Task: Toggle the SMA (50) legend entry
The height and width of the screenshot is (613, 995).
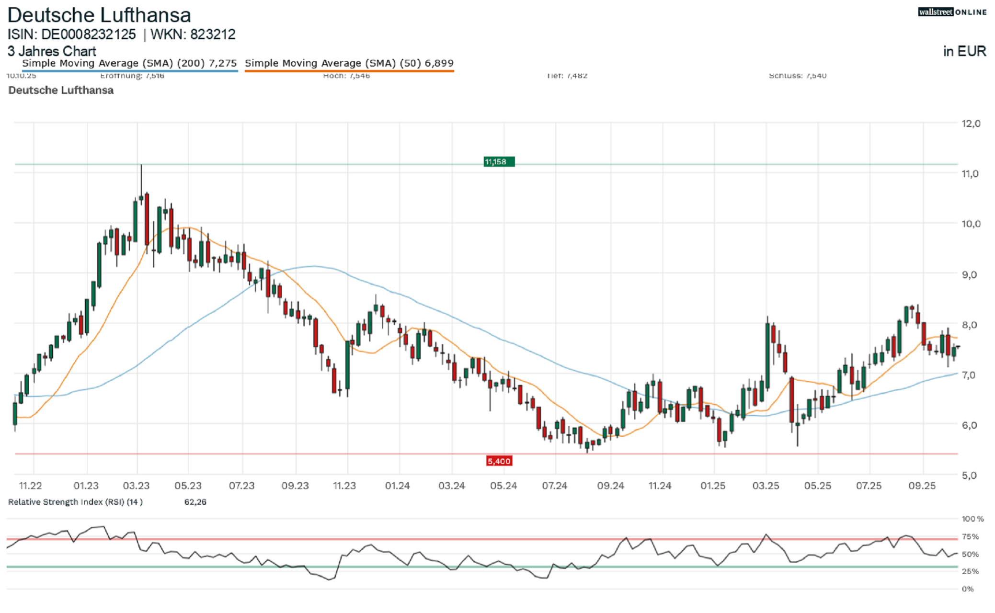Action: click(x=349, y=63)
